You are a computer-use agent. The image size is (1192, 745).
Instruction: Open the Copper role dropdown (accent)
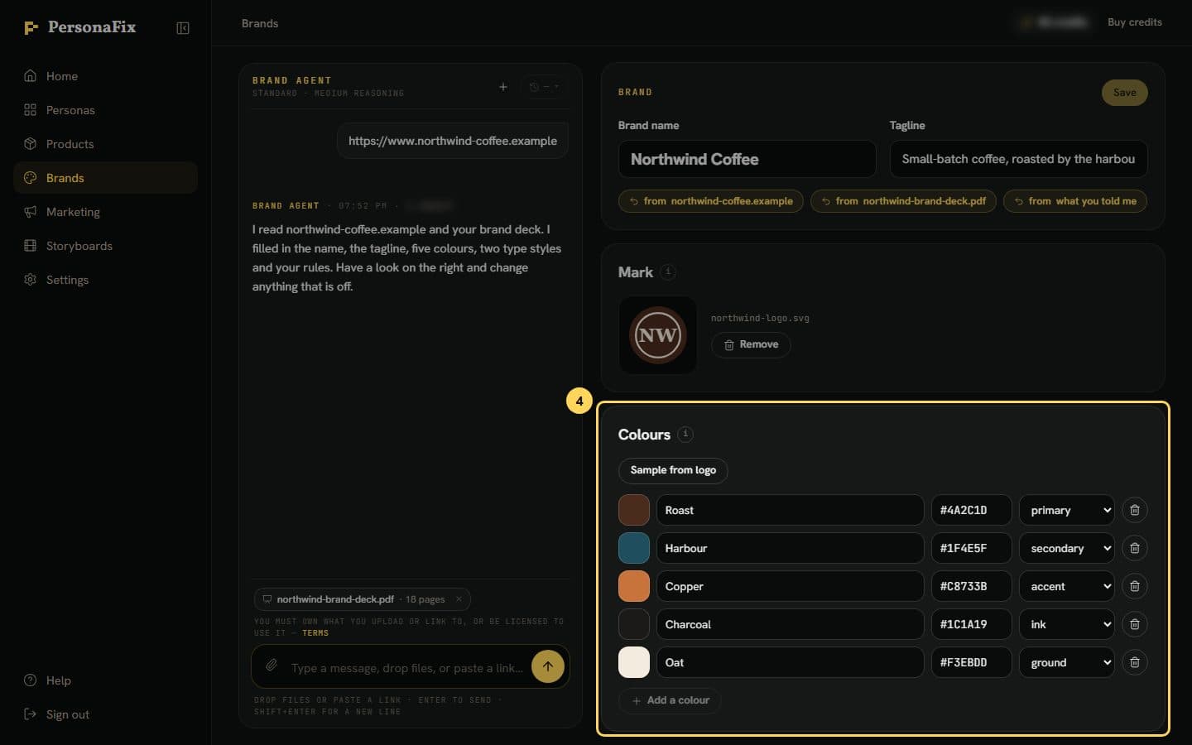pyautogui.click(x=1066, y=586)
